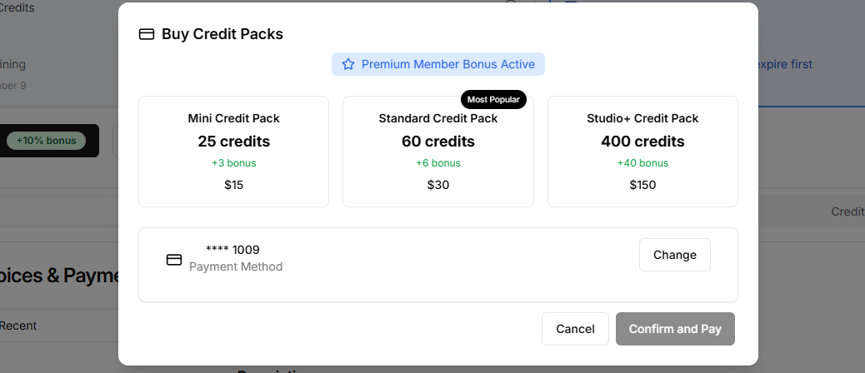Open the Recent tab behind the dialog
The height and width of the screenshot is (373, 865).
[18, 326]
